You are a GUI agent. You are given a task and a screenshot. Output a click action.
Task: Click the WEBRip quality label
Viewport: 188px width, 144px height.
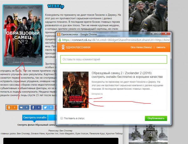coord(56,6)
